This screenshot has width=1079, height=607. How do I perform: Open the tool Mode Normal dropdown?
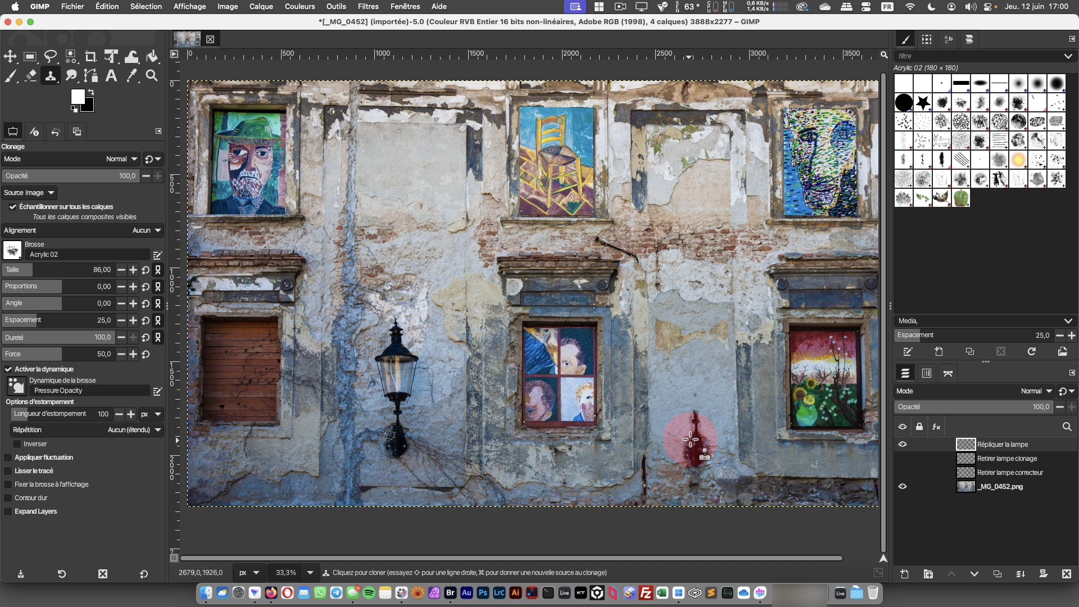pyautogui.click(x=70, y=159)
